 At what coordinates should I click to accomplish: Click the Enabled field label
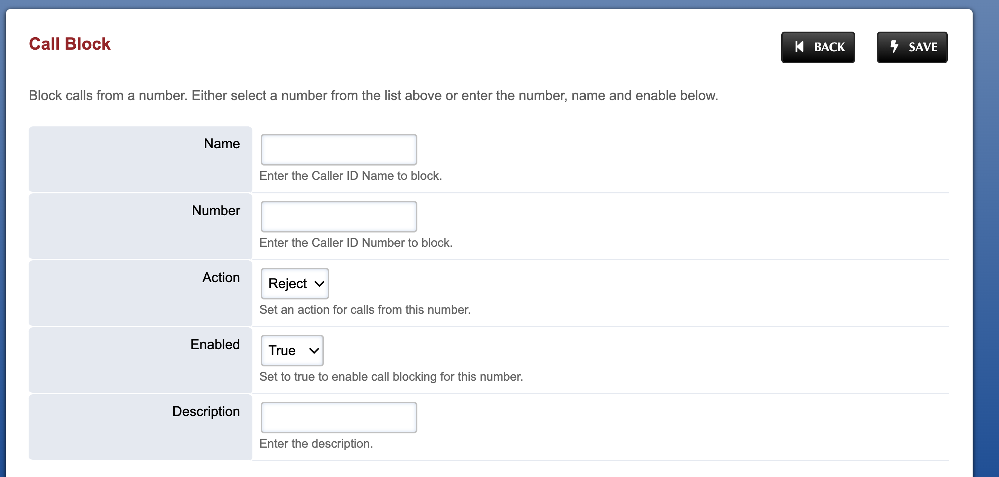pos(215,345)
